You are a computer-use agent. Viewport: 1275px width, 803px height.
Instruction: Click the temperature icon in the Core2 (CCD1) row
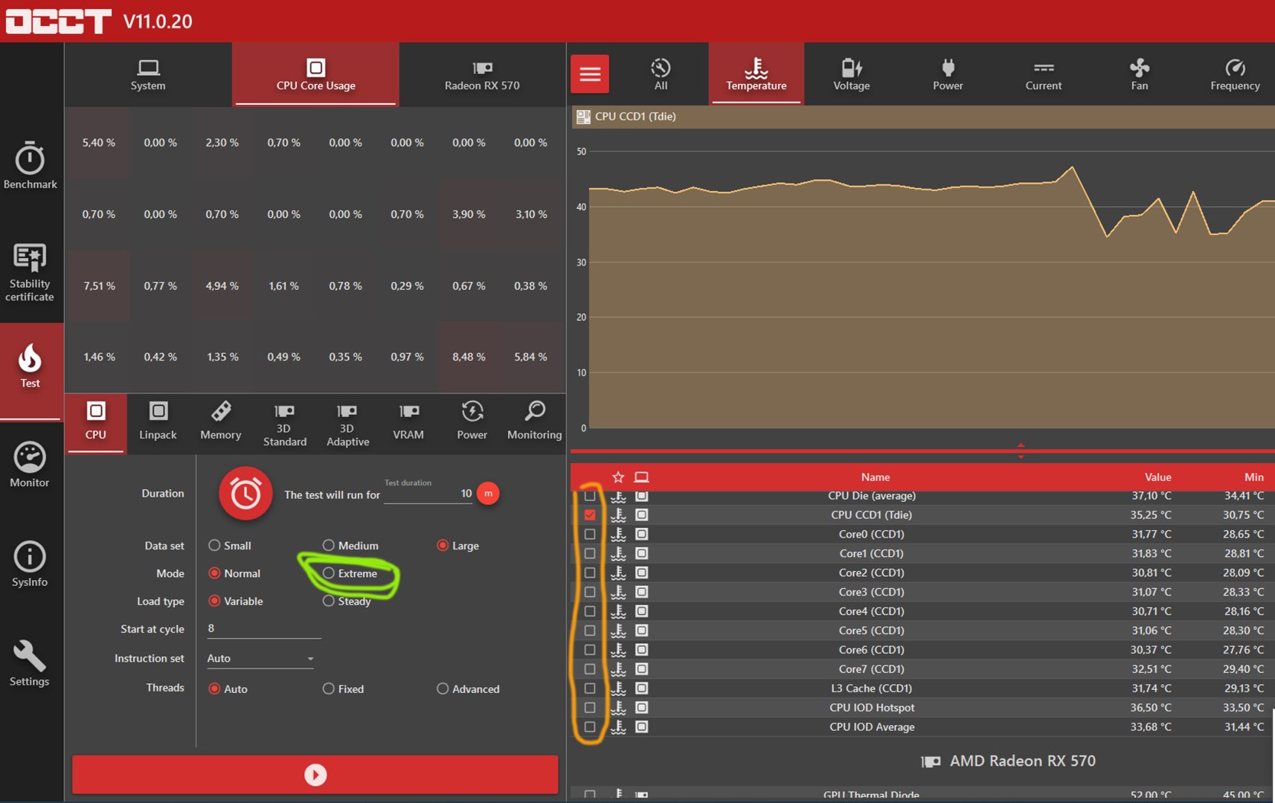[618, 573]
